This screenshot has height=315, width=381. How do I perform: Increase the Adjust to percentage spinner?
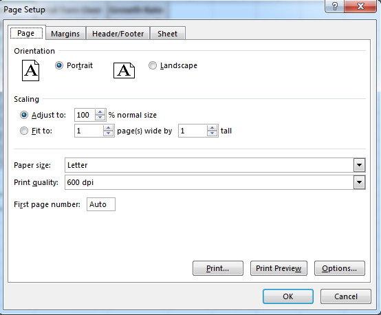pyautogui.click(x=100, y=112)
